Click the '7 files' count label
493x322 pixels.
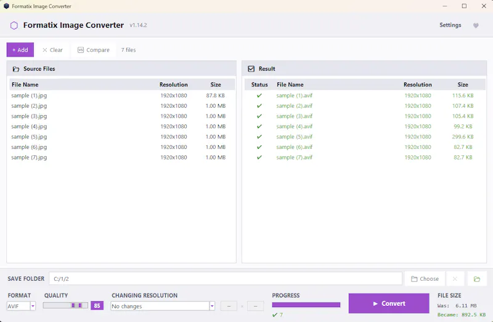pos(128,50)
